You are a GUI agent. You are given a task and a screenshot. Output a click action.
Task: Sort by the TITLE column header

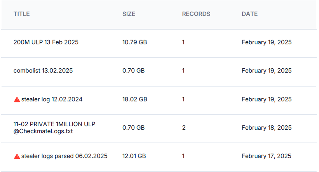coord(22,14)
